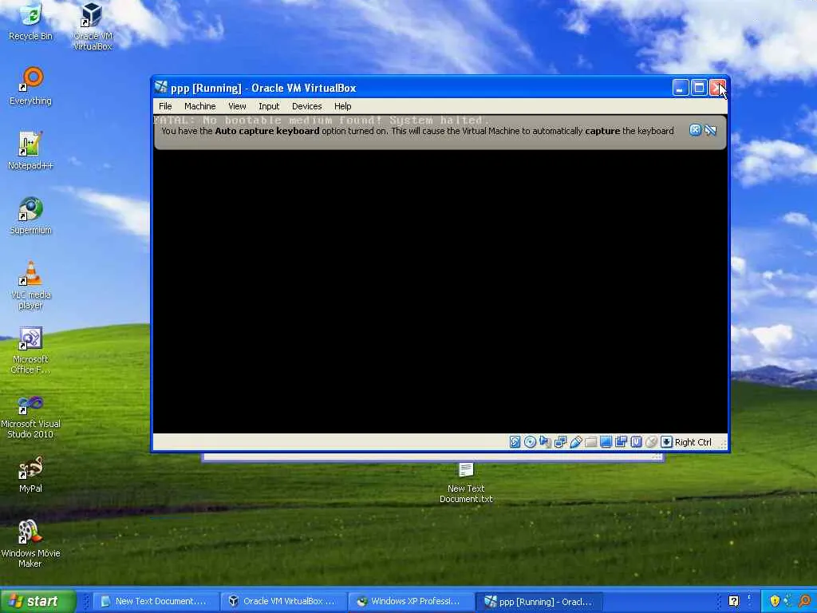Click the yellow security shield tray icon
The height and width of the screenshot is (613, 817).
pos(775,601)
